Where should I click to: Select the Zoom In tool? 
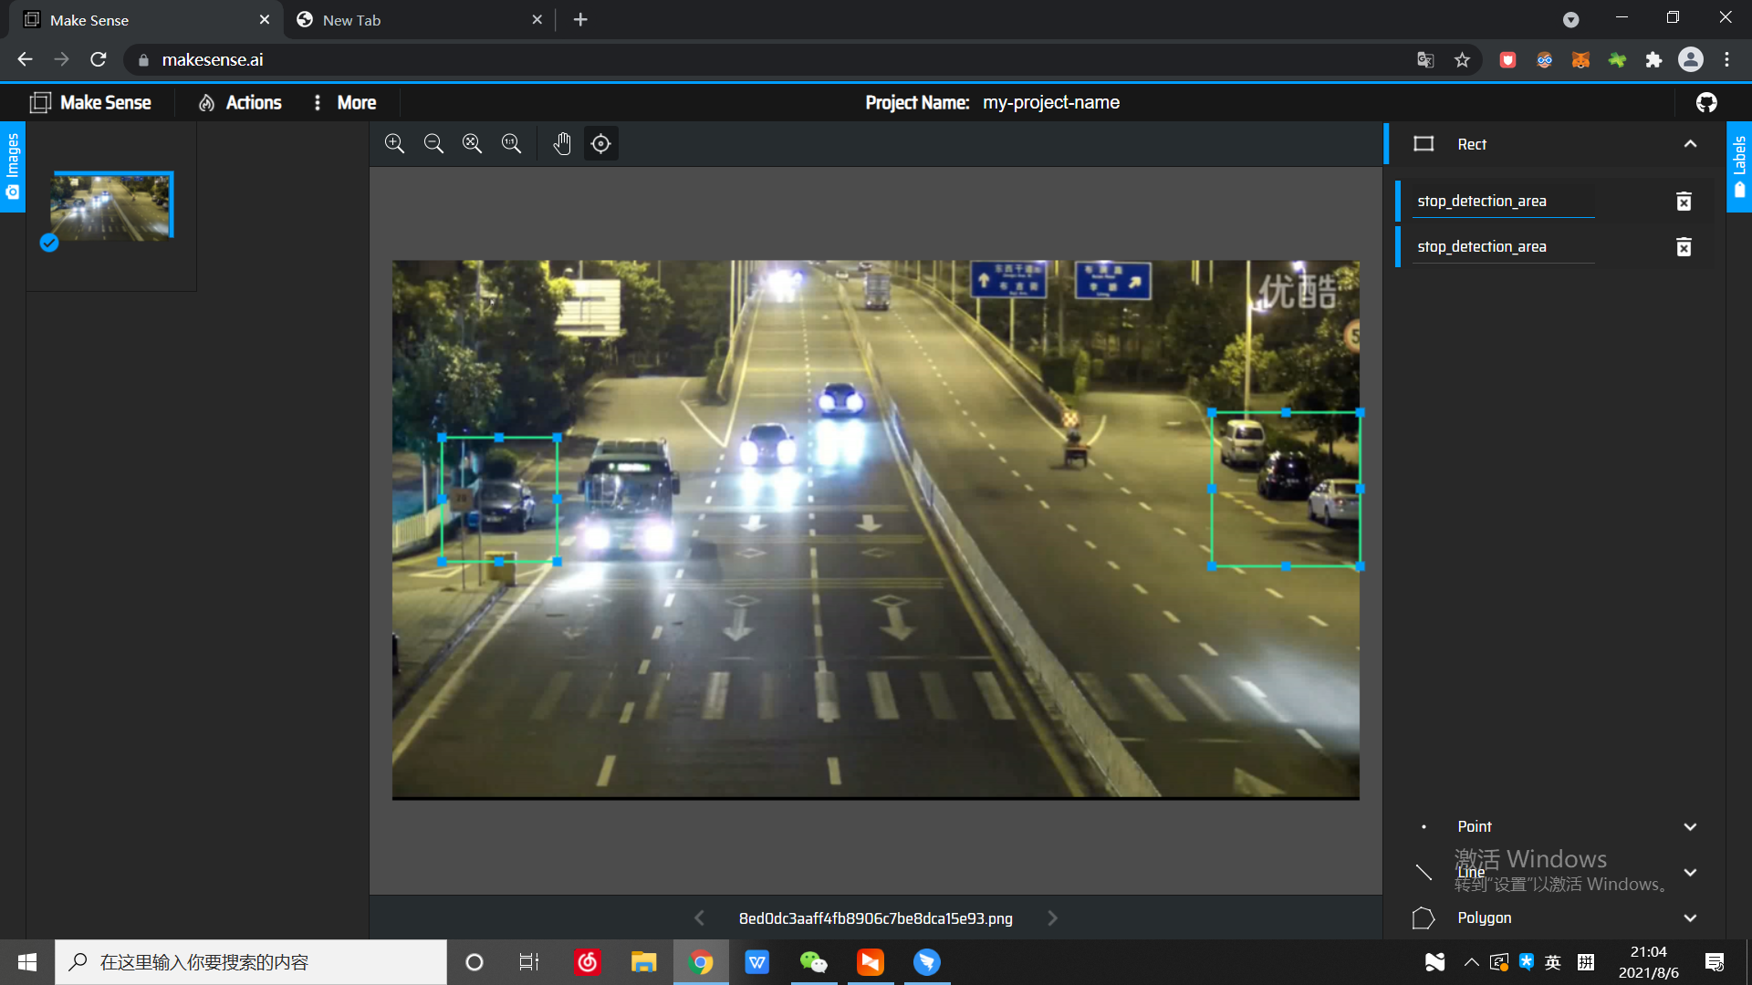tap(395, 143)
